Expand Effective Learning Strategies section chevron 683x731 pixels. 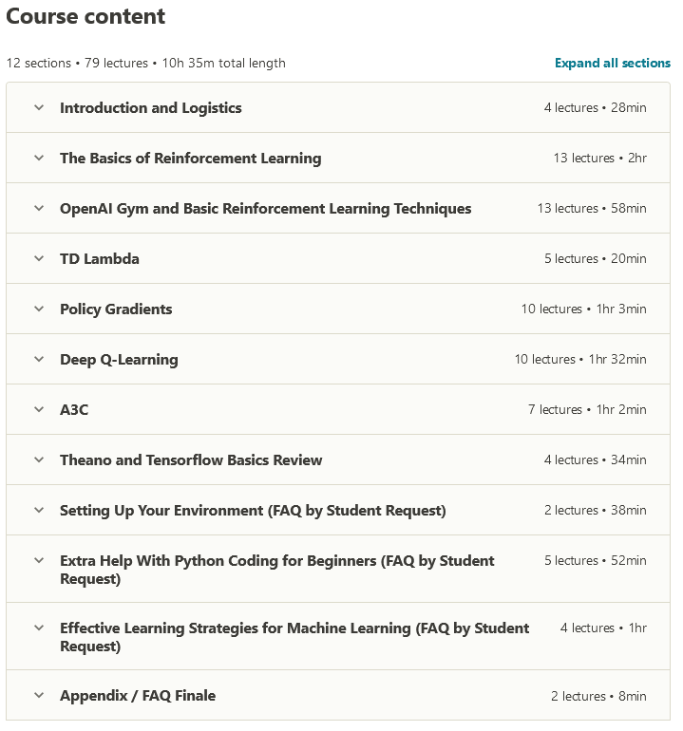[x=39, y=628]
